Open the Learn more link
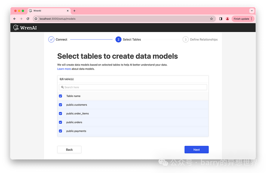This screenshot has width=266, height=173. click(x=64, y=69)
